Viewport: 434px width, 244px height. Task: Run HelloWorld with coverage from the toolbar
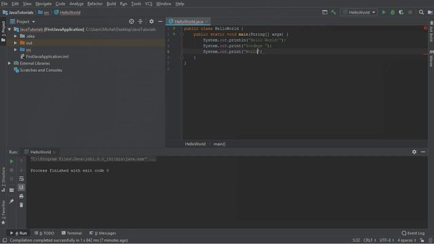[401, 12]
